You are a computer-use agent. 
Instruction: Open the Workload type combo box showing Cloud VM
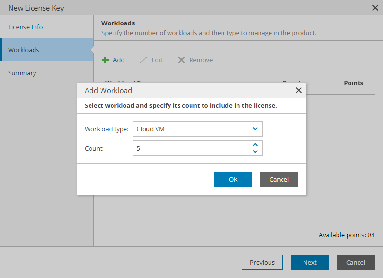coord(191,129)
